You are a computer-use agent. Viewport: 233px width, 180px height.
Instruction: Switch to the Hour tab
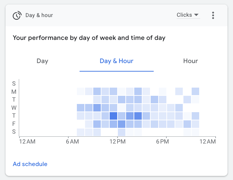[190, 61]
